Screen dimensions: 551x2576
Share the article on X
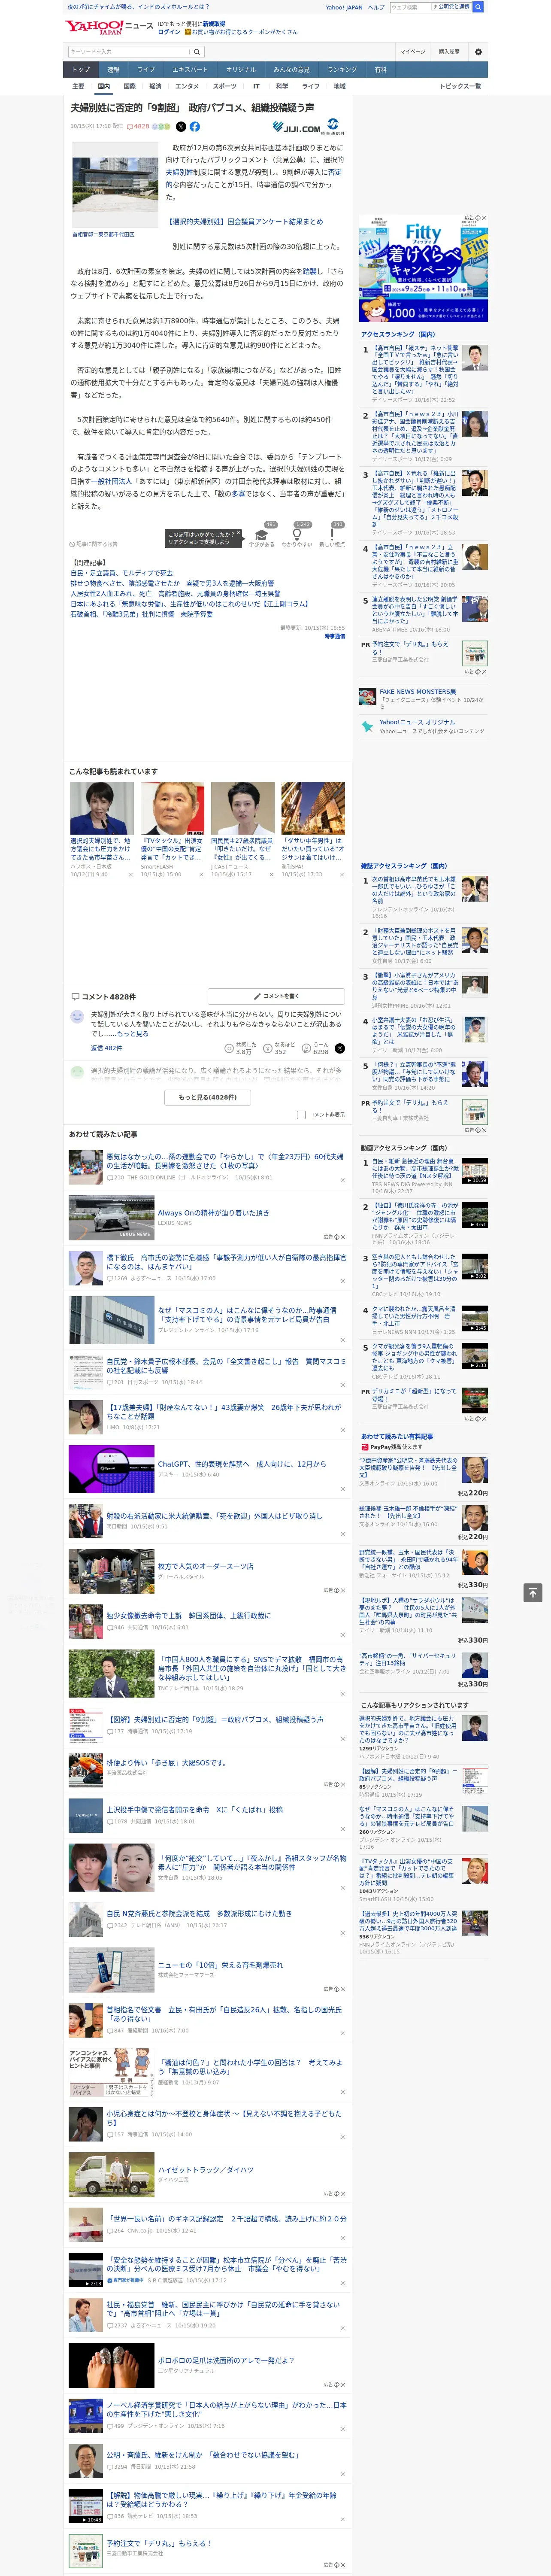point(181,127)
